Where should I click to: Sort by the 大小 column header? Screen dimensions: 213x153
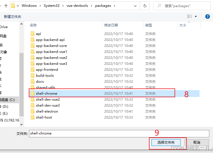click(x=183, y=25)
